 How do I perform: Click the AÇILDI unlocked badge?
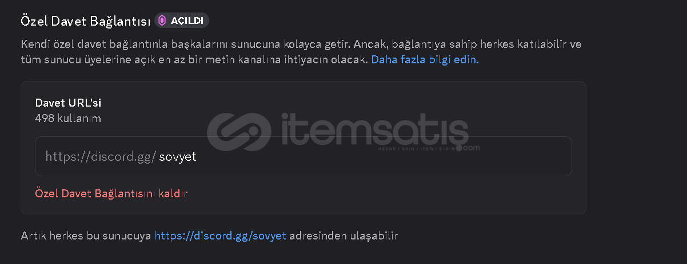(x=182, y=21)
